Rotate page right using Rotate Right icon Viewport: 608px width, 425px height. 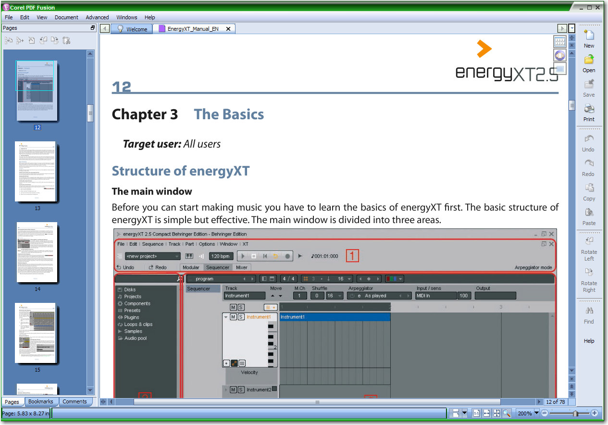point(589,273)
